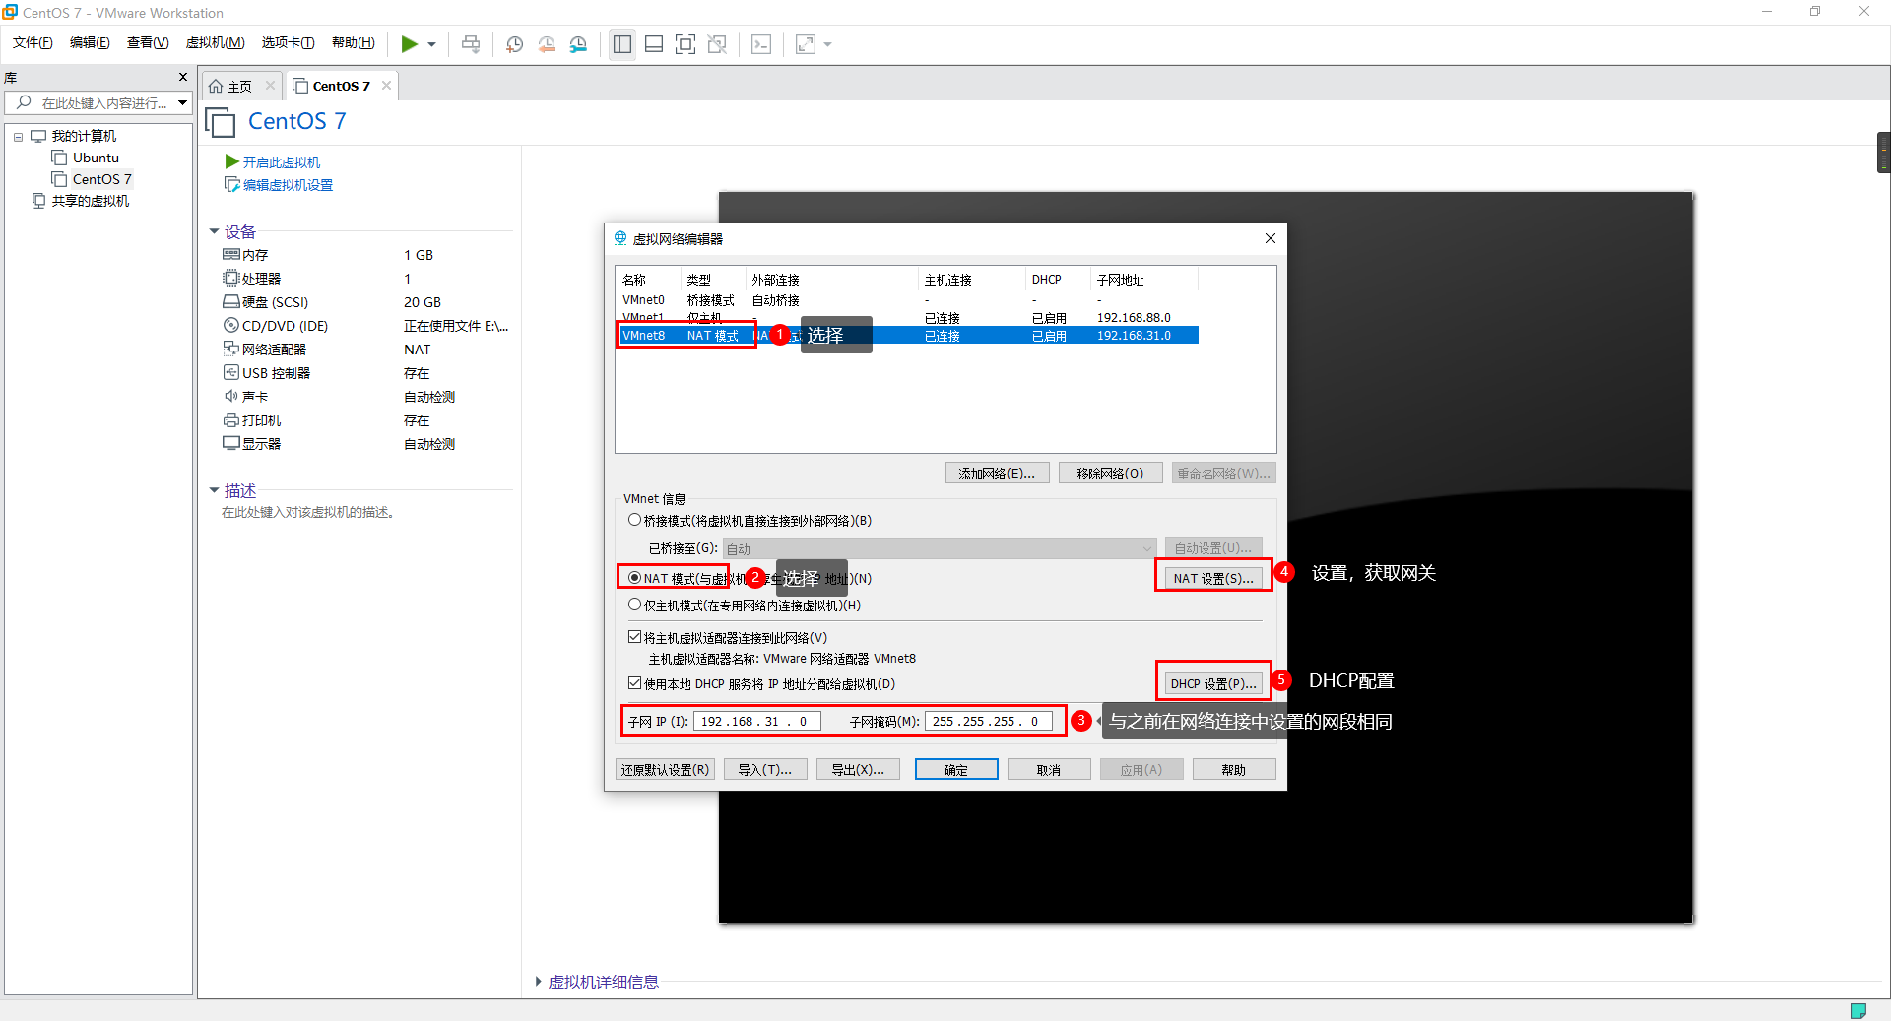Toggle the library sidebar view icon
Screen dimensions: 1891x1021
click(622, 44)
